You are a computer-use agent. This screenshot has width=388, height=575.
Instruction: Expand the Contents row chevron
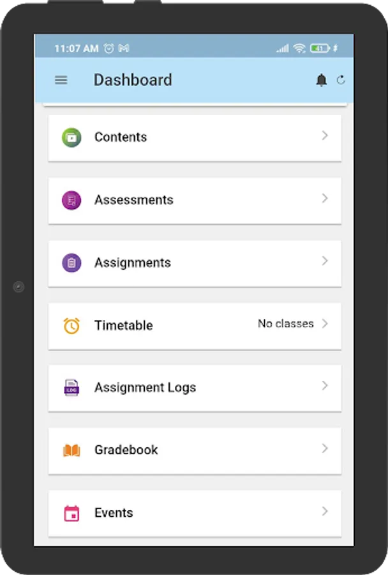coord(325,135)
